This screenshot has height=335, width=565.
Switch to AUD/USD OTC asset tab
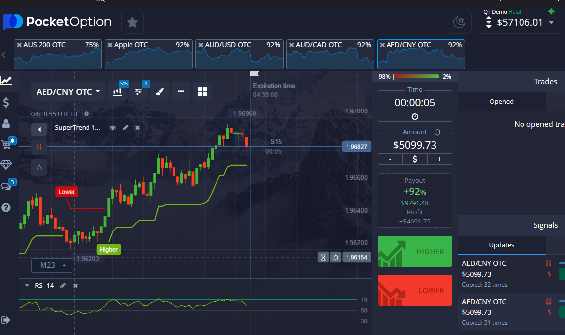(240, 54)
